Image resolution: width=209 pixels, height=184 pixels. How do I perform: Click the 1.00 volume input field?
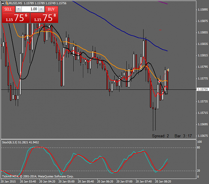click(30, 9)
